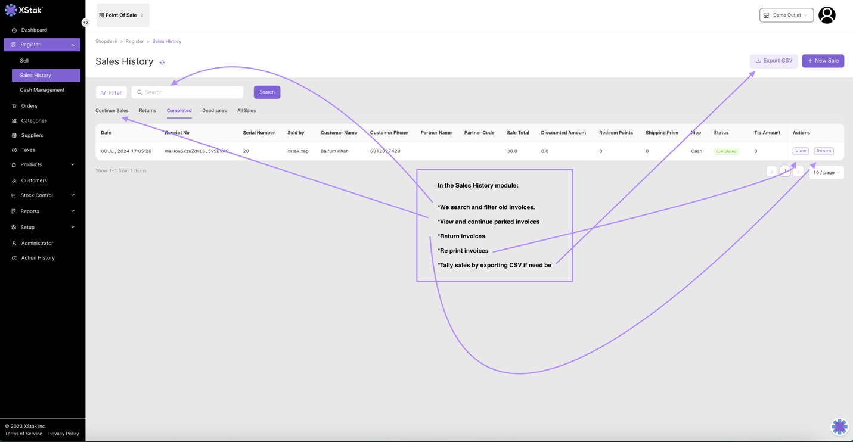The width and height of the screenshot is (853, 442).
Task: Click the Export CSV button
Action: click(x=773, y=61)
